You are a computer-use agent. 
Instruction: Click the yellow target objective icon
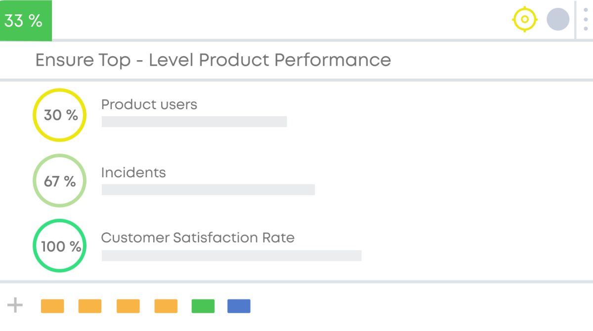tap(524, 20)
